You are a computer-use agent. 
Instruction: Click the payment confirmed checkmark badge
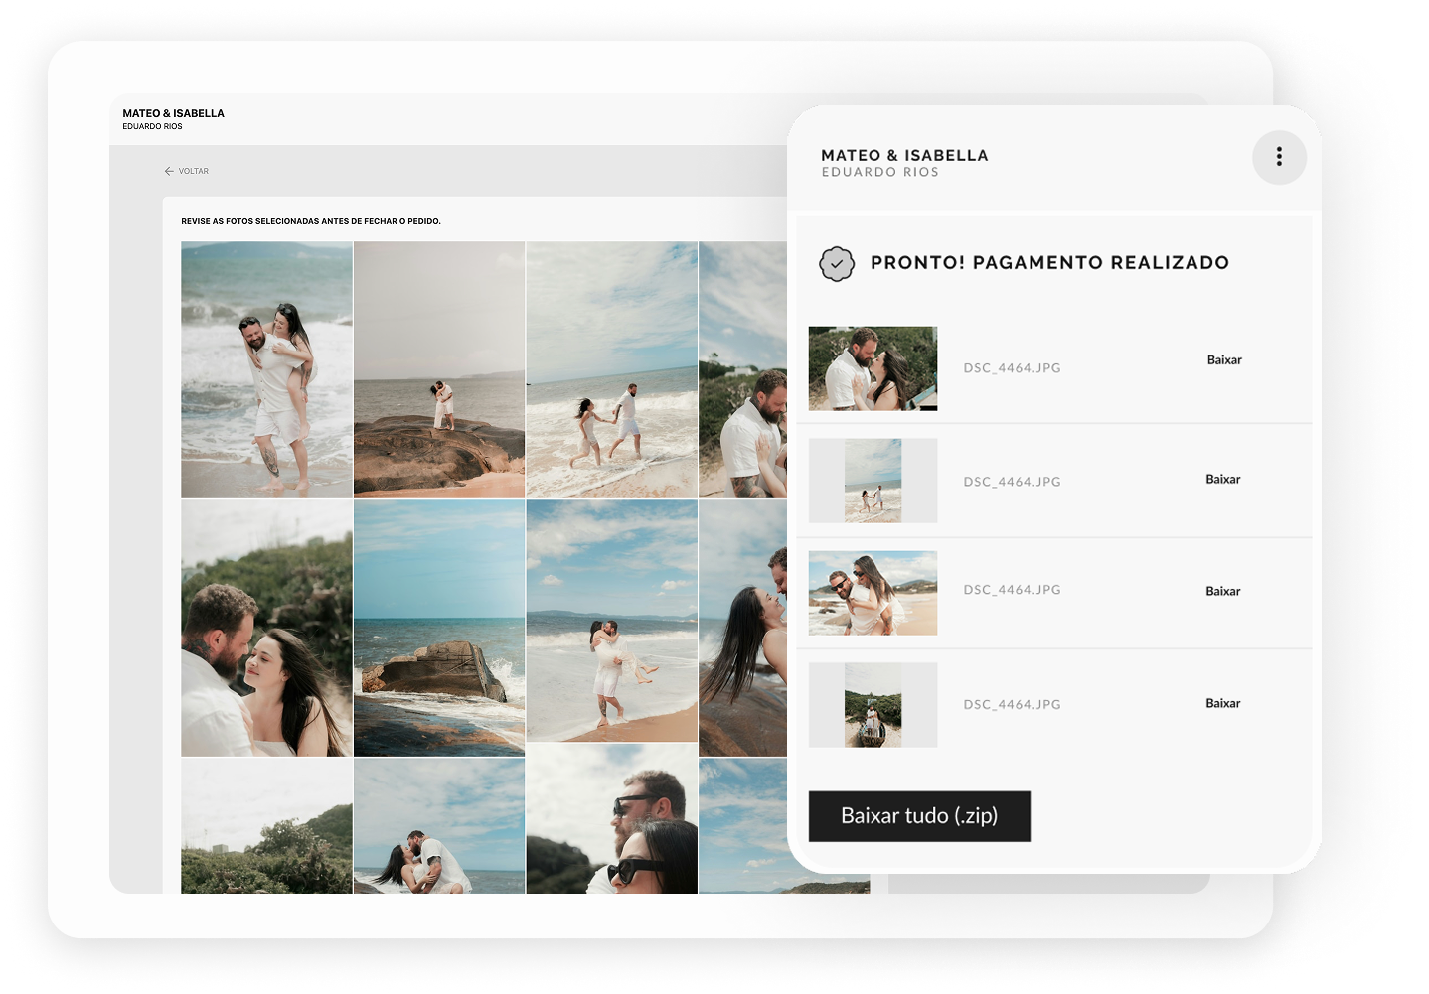[x=836, y=264]
